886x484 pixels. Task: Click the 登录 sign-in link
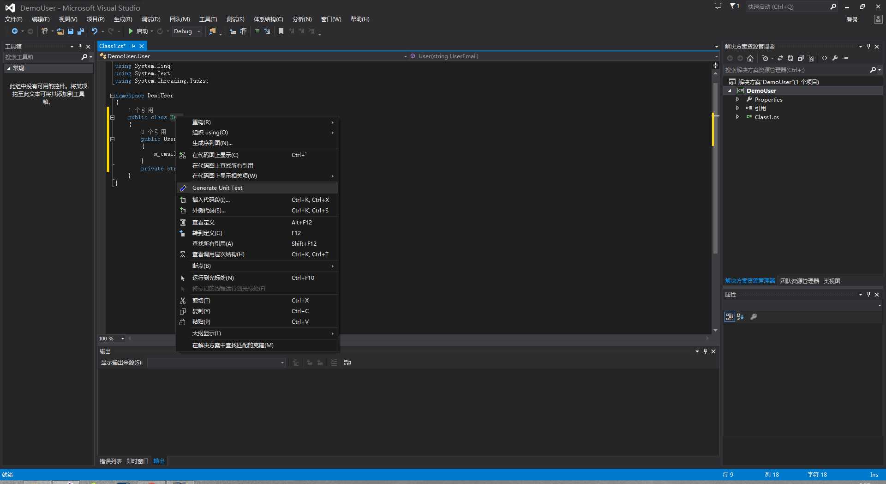click(852, 19)
